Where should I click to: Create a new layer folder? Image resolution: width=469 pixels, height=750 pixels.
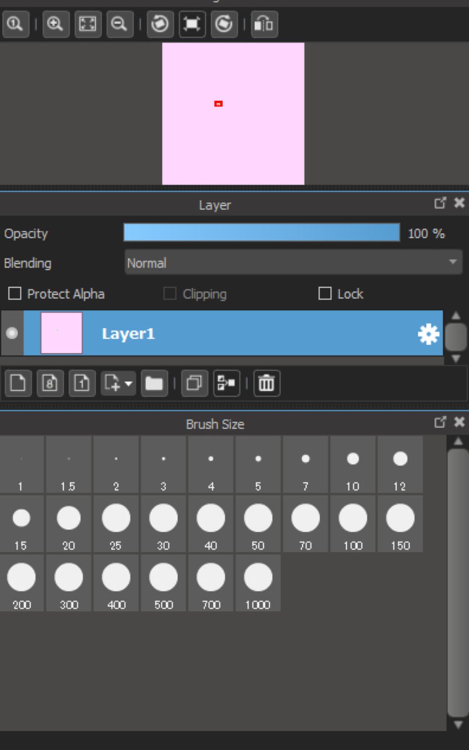[x=154, y=383]
